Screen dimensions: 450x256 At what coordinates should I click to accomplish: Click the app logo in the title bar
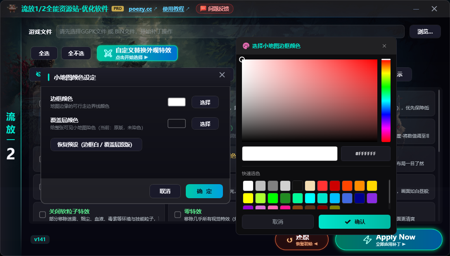[12, 8]
